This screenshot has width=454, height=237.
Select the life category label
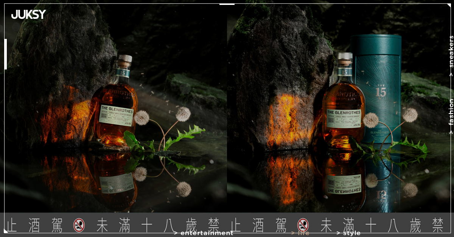(x=300, y=233)
